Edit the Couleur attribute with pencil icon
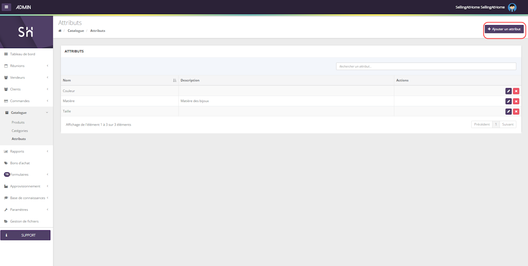The height and width of the screenshot is (266, 528). 508,91
